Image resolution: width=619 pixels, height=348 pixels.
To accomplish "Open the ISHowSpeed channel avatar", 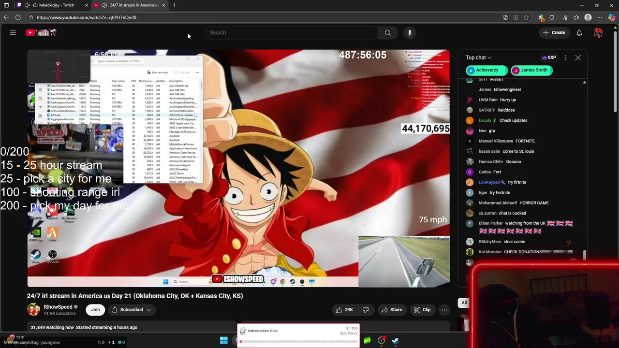I will [x=33, y=309].
